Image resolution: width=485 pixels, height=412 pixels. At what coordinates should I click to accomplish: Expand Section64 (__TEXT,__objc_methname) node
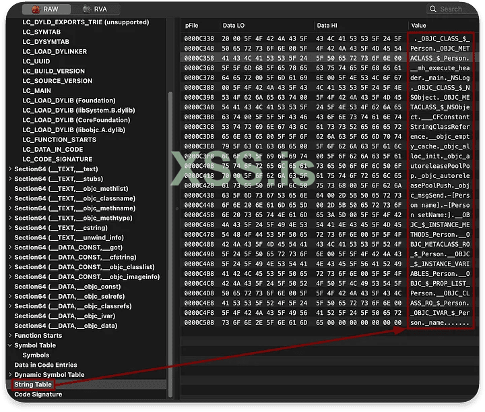(x=10, y=208)
